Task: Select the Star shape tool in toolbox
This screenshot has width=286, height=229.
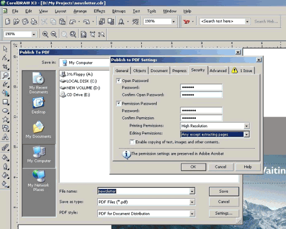Action: [x=5, y=119]
